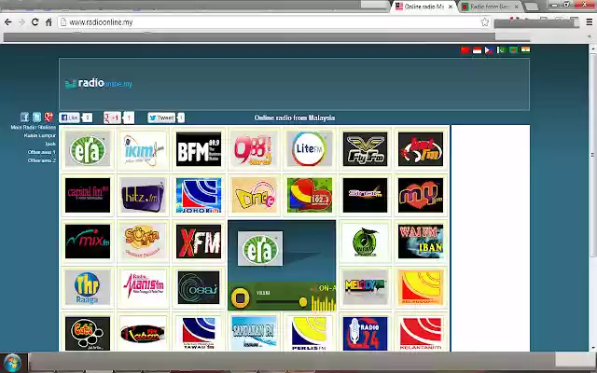Switch to the Pakistan flag radio site
The image size is (597, 373).
click(502, 50)
